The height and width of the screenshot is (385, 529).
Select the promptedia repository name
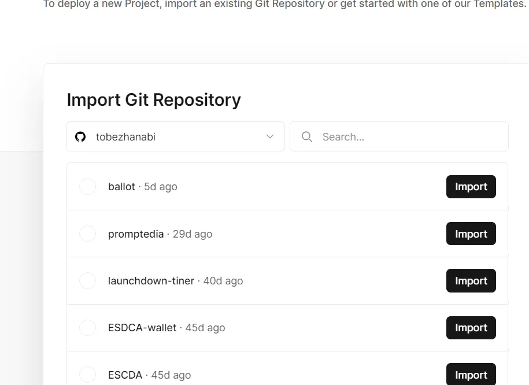[x=136, y=234]
